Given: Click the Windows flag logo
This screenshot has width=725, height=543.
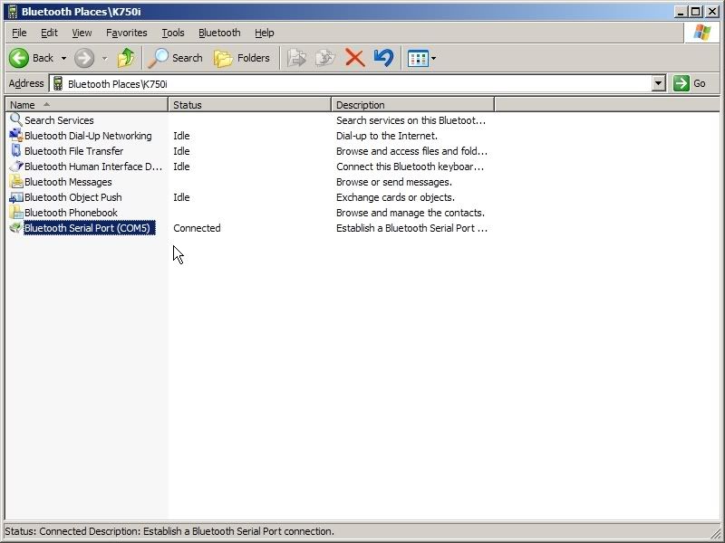Looking at the screenshot, I should point(701,33).
